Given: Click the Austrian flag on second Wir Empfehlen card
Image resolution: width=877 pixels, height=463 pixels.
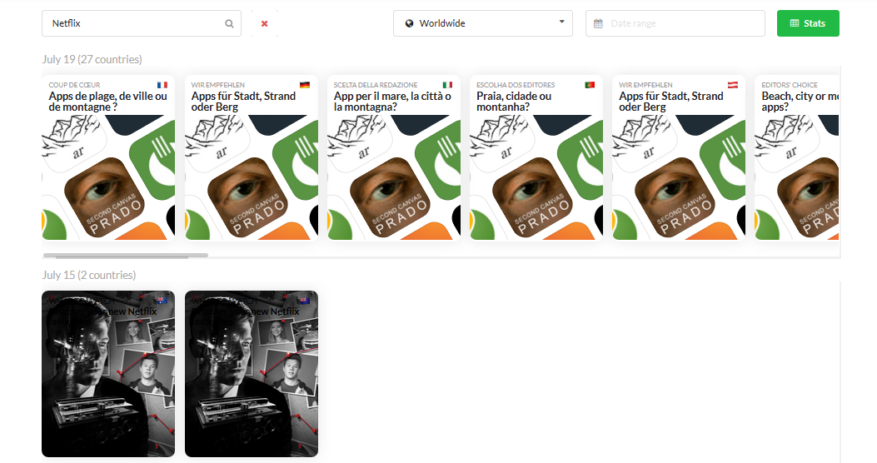Looking at the screenshot, I should coord(733,85).
